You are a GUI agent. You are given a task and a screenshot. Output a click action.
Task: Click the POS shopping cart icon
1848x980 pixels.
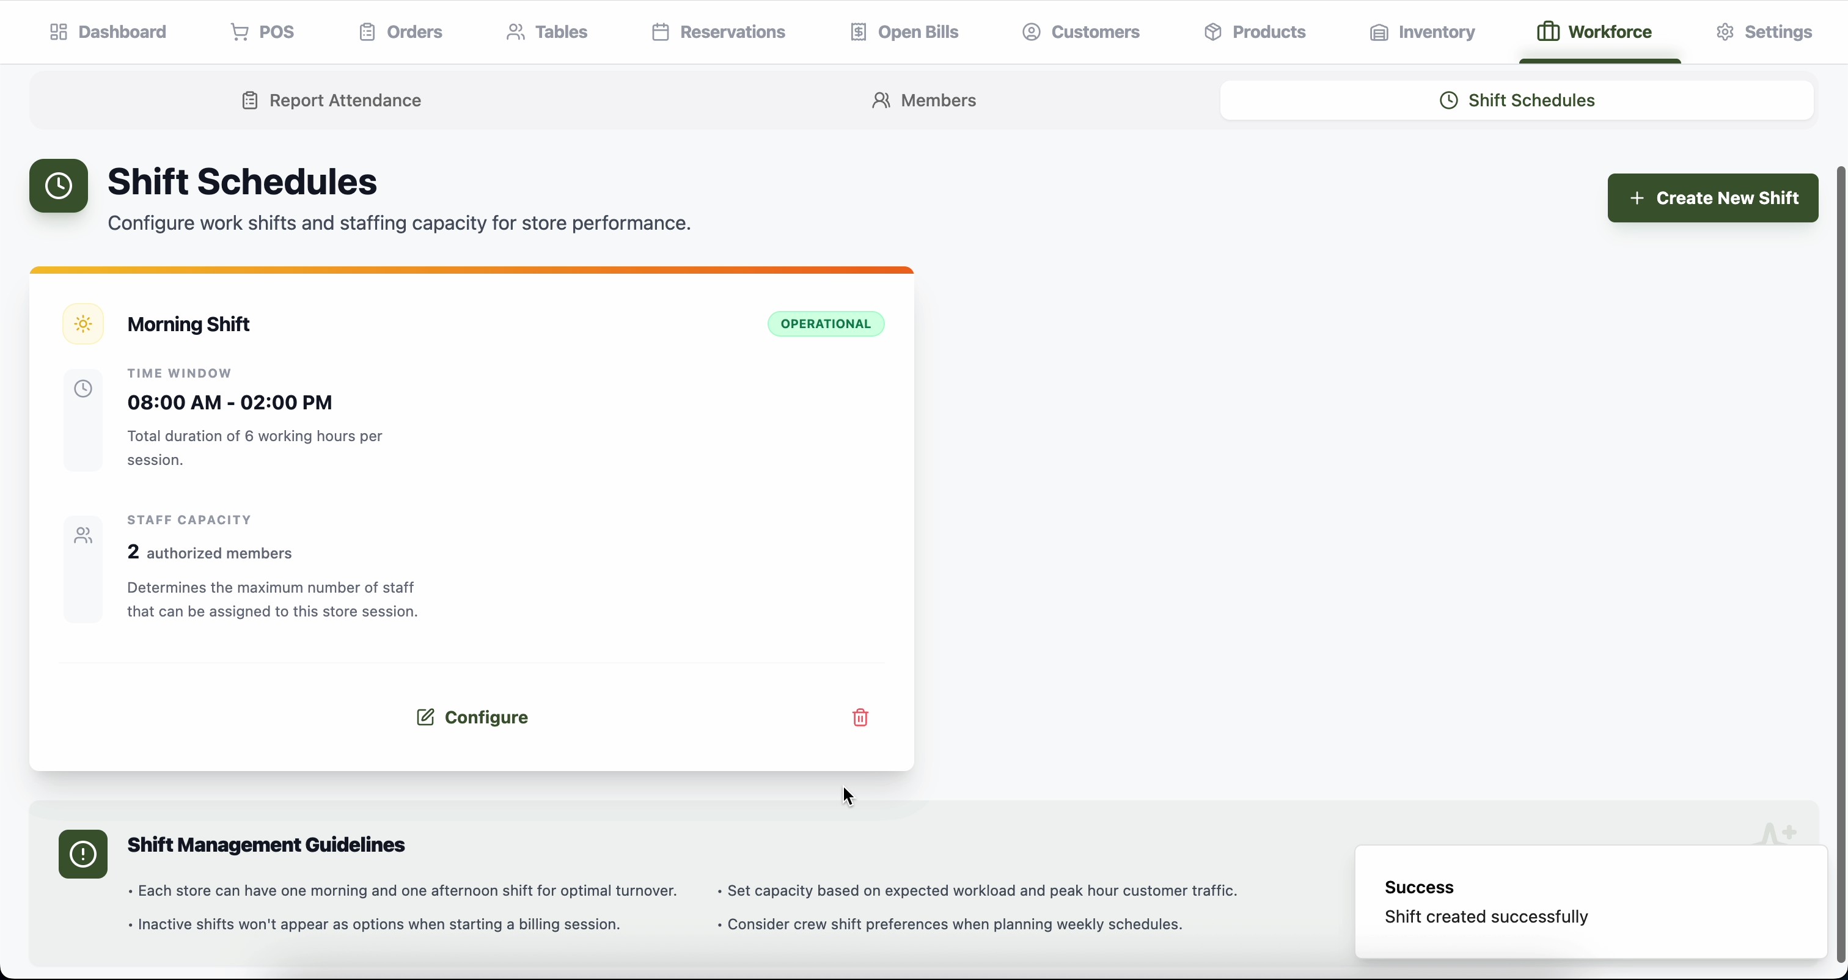pyautogui.click(x=240, y=32)
